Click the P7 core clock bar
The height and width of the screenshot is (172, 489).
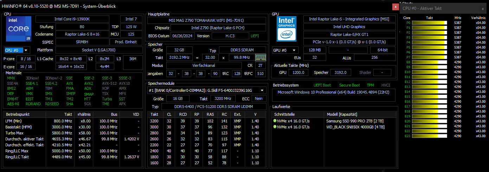click(429, 57)
